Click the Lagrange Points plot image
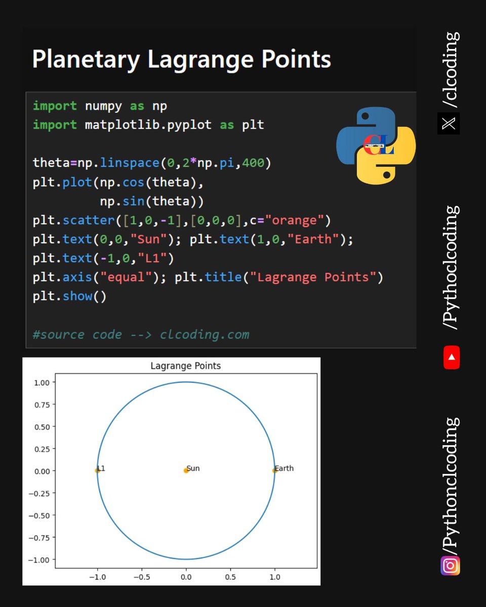The image size is (486, 607). [172, 471]
